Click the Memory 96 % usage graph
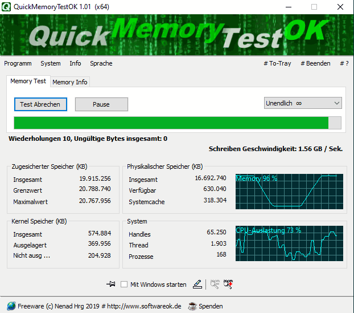The width and height of the screenshot is (354, 313). coord(289,192)
